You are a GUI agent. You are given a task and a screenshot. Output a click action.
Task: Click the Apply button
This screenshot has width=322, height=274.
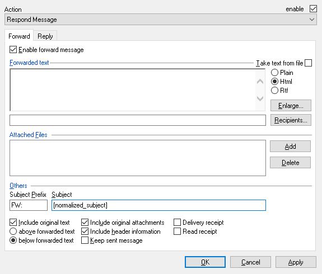[x=296, y=262]
